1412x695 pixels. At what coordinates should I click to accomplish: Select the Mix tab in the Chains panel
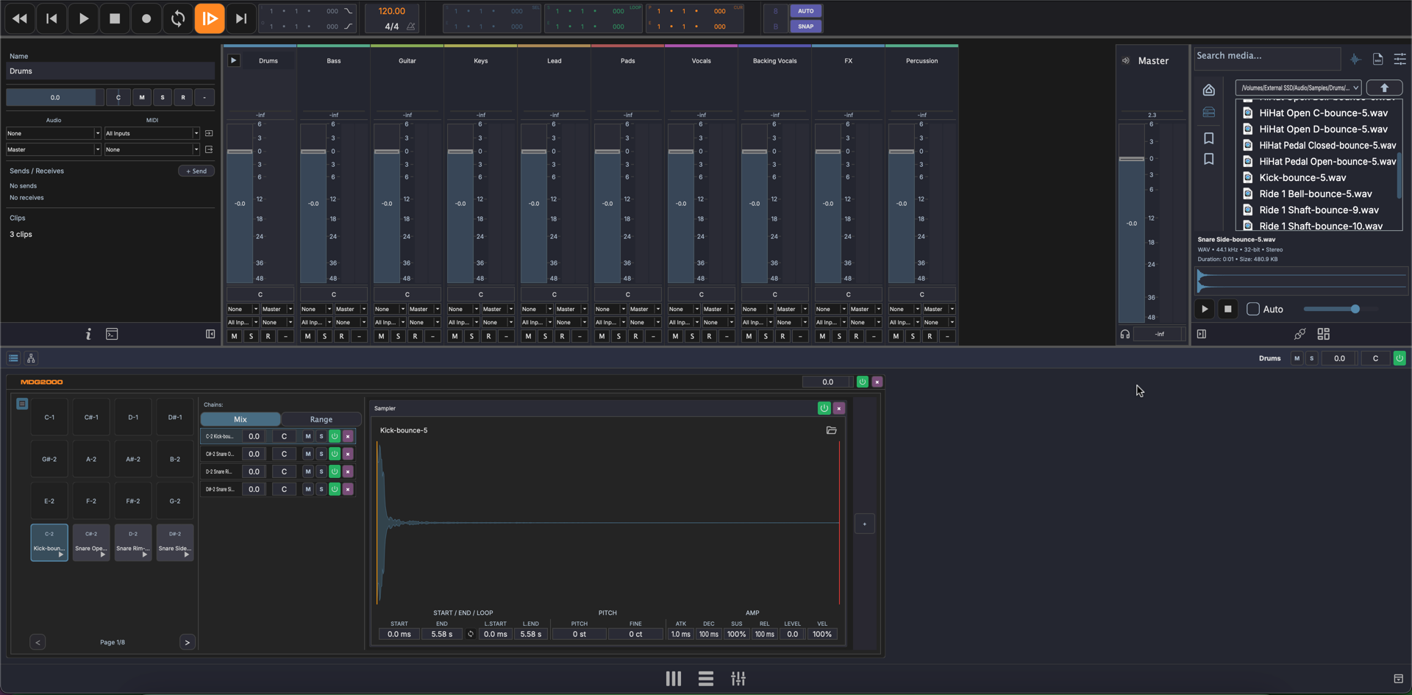240,418
